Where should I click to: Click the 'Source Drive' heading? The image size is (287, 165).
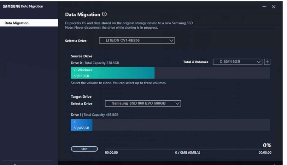[x=81, y=56]
